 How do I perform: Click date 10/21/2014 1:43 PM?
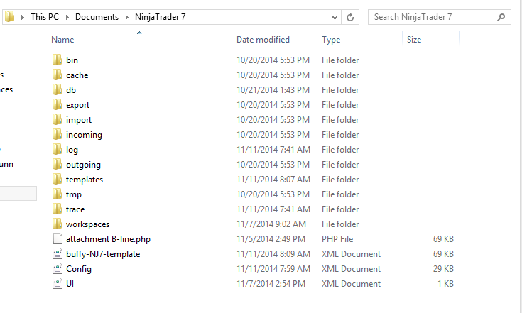coord(273,90)
